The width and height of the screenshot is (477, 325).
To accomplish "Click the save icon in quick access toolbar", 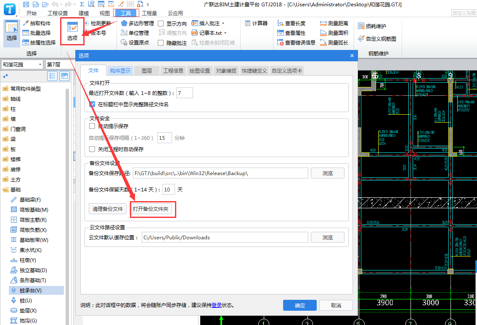I will click(26, 4).
